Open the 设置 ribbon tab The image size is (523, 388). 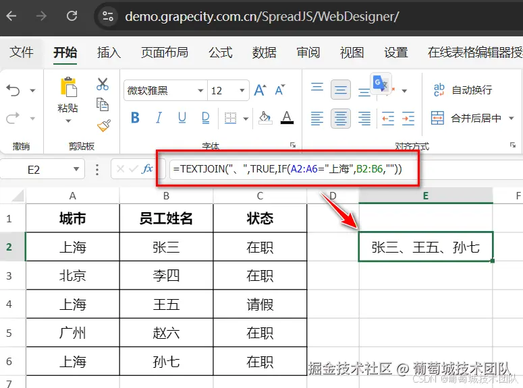396,53
